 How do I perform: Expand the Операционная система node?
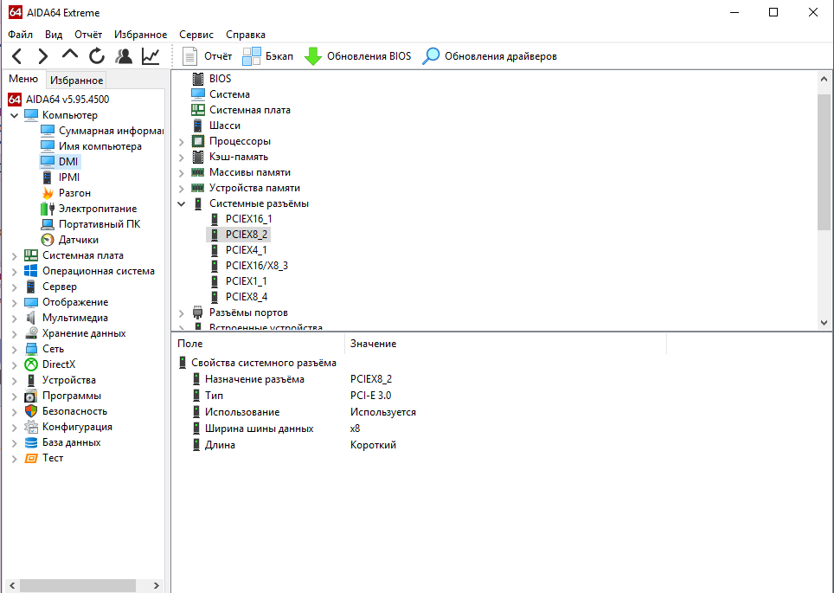coord(15,272)
